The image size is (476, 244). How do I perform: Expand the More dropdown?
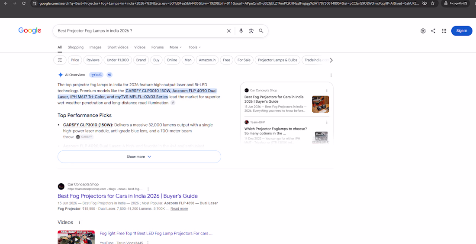click(x=175, y=47)
